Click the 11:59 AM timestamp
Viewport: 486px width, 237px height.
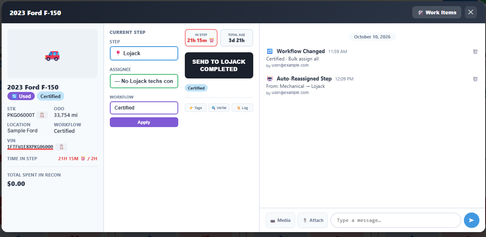(x=338, y=51)
